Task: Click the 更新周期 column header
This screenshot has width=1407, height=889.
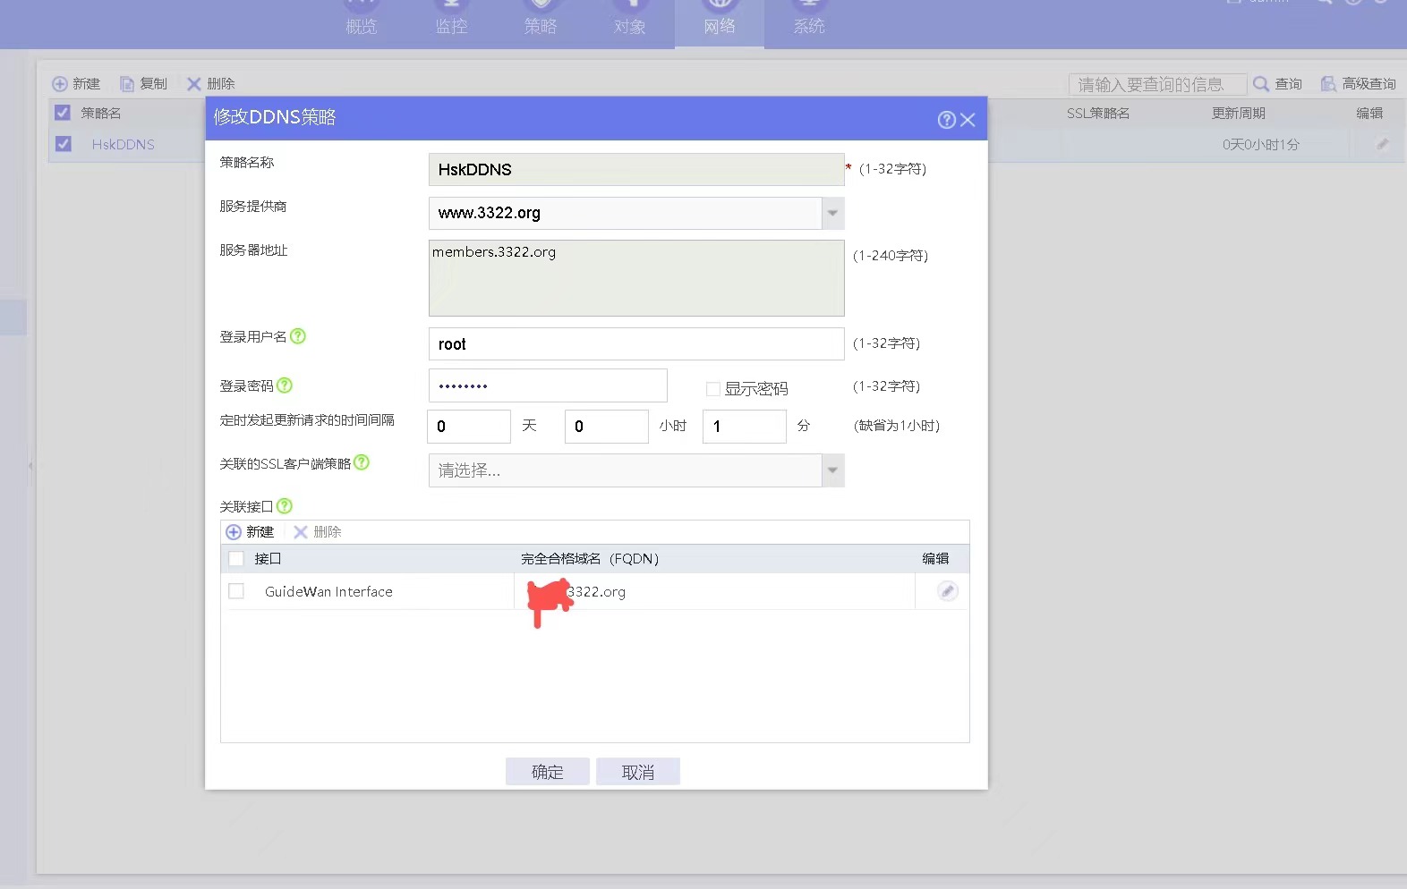Action: pyautogui.click(x=1239, y=114)
